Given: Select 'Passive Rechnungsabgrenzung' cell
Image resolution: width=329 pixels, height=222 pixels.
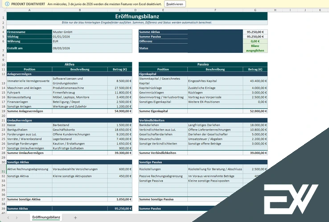Looking at the screenshot, I should pos(163,176).
